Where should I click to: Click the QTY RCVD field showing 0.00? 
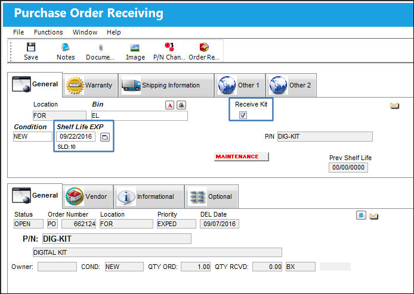click(x=267, y=267)
